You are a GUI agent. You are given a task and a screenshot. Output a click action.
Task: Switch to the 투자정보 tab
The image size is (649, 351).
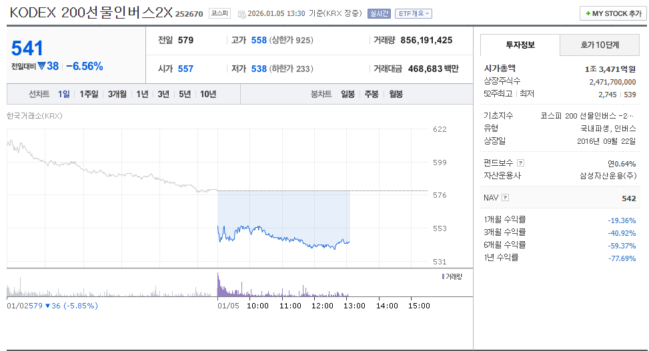520,45
